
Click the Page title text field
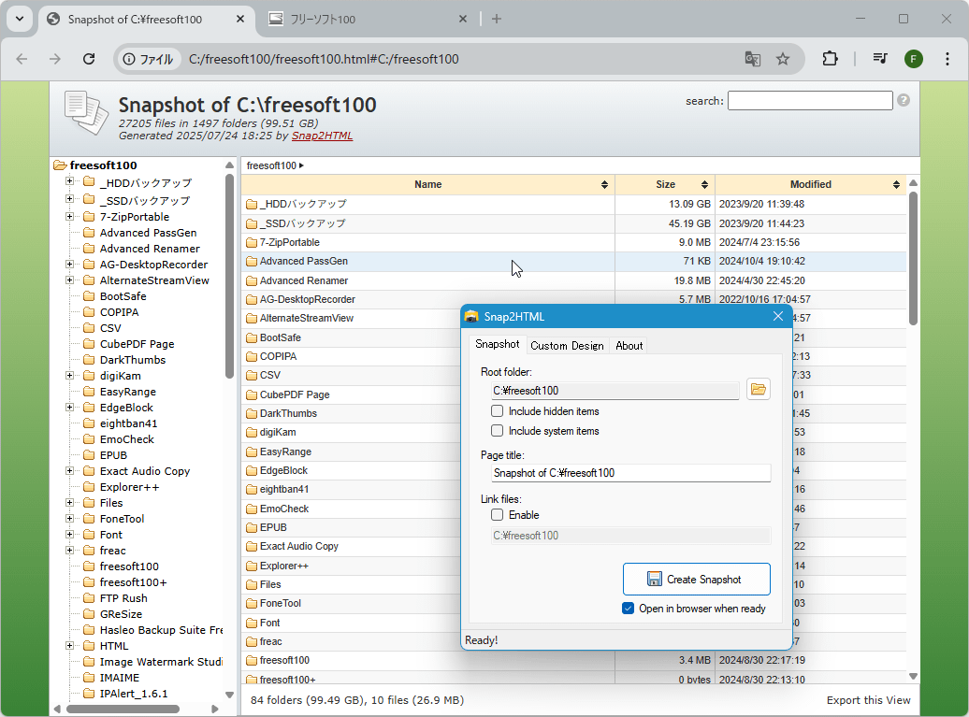(631, 473)
